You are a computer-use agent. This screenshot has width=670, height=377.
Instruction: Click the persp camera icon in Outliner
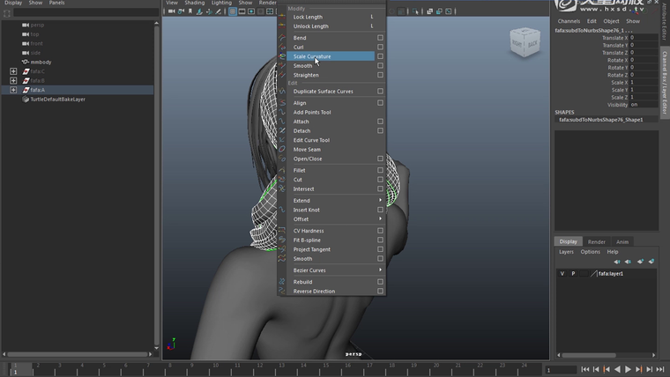[x=25, y=25]
